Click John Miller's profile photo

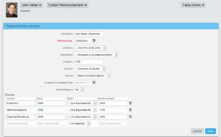12,10
